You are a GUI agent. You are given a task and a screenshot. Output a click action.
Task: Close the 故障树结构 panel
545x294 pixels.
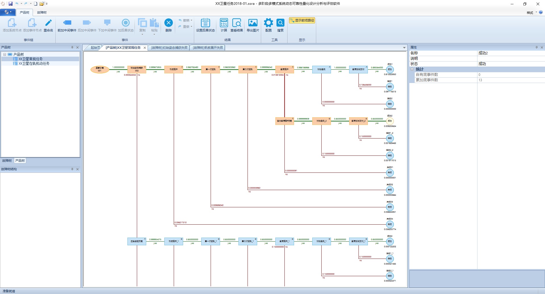tap(77, 169)
